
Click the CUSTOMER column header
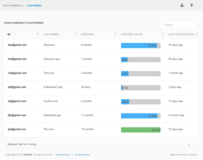pos(51,34)
